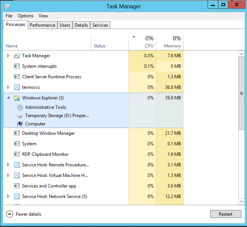247x227 pixels.
Task: Click the System row name text
Action: pyautogui.click(x=29, y=144)
